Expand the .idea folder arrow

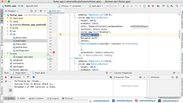[7, 21]
